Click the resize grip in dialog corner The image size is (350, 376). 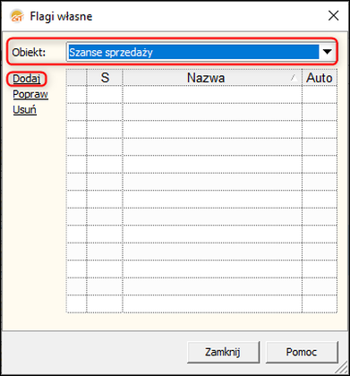click(342, 368)
